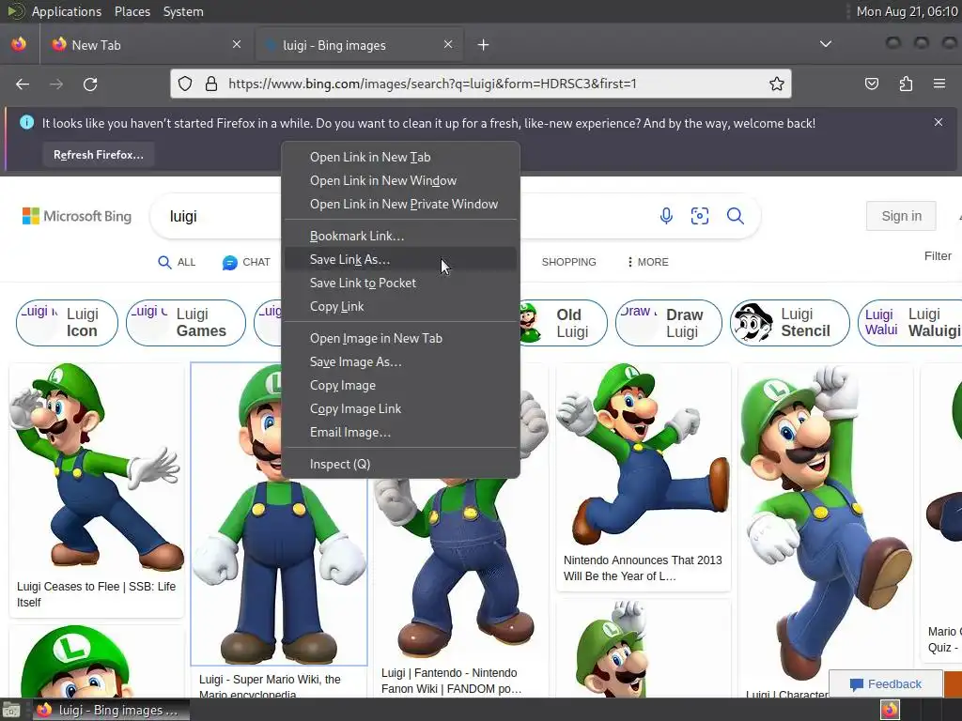
Task: Choose Bookmark Link… from the context menu
Action: point(400,236)
